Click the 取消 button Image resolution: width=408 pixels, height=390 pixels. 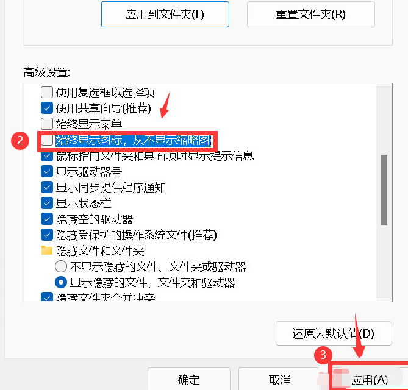coord(280,380)
